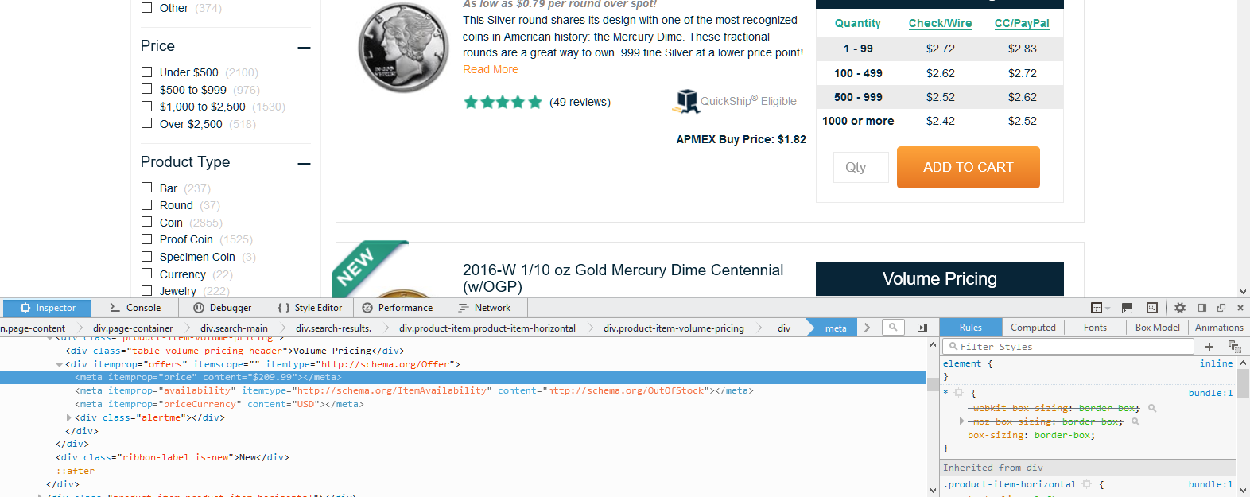1250x497 pixels.
Task: Check the Other filter checkbox
Action: [x=146, y=7]
